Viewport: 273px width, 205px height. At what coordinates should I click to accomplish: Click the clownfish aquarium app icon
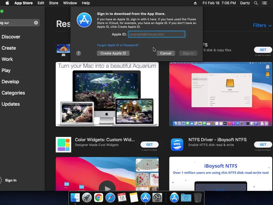[x=63, y=50]
